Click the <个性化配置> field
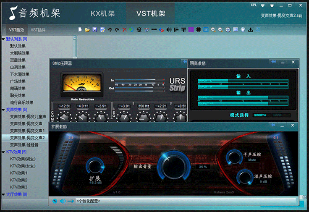The width and height of the screenshot is (309, 212). click(x=186, y=201)
